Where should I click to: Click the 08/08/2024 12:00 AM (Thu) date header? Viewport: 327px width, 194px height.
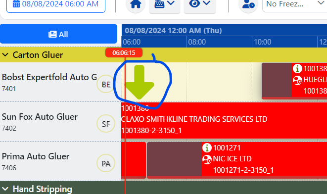[x=173, y=31]
